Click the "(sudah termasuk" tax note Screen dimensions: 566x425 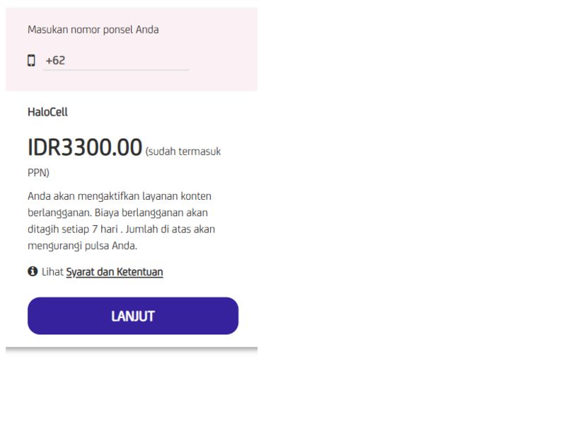pos(183,152)
